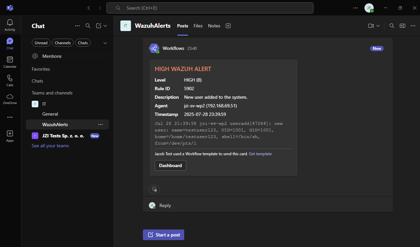420x247 pixels.
Task: Open the Calls app
Action: coord(10,81)
